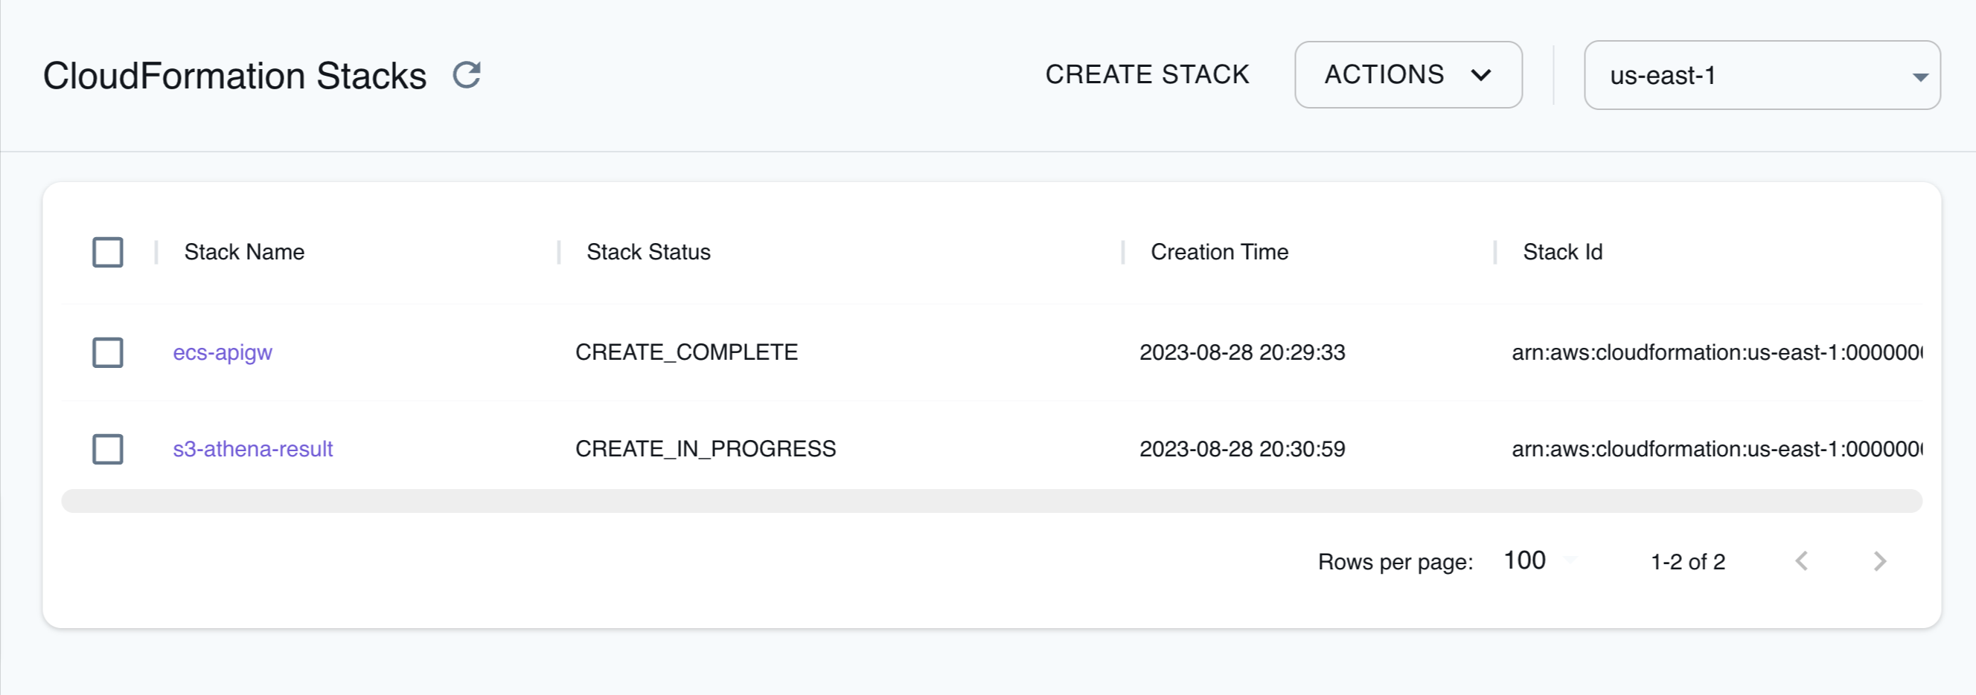
Task: Open the us-east-1 region dropdown
Action: (1761, 76)
